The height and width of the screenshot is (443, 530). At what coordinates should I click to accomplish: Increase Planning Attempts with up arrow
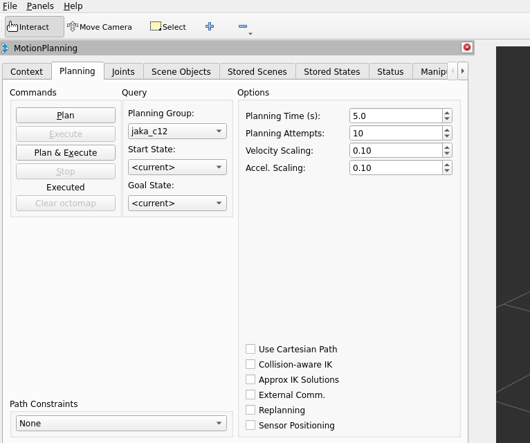pos(447,130)
